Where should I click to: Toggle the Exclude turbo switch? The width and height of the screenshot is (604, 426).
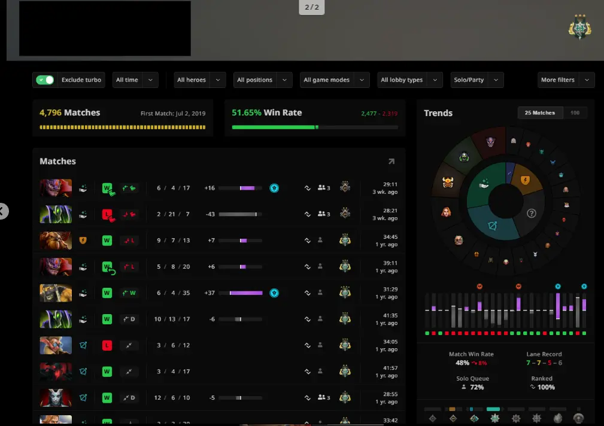45,80
